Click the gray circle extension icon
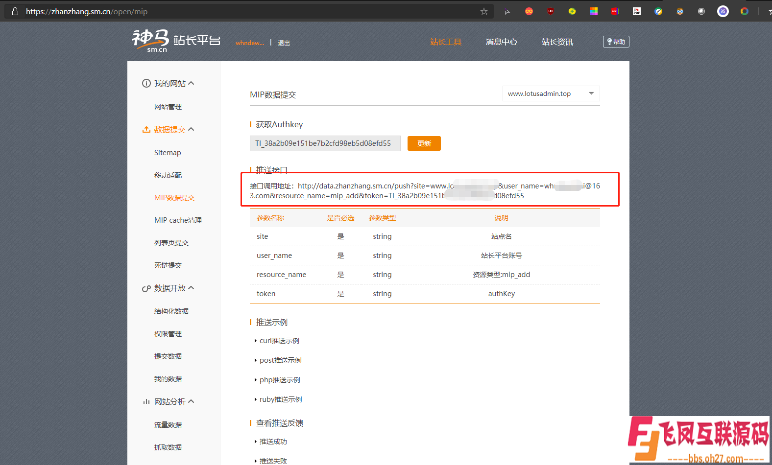This screenshot has width=772, height=465. [x=701, y=11]
